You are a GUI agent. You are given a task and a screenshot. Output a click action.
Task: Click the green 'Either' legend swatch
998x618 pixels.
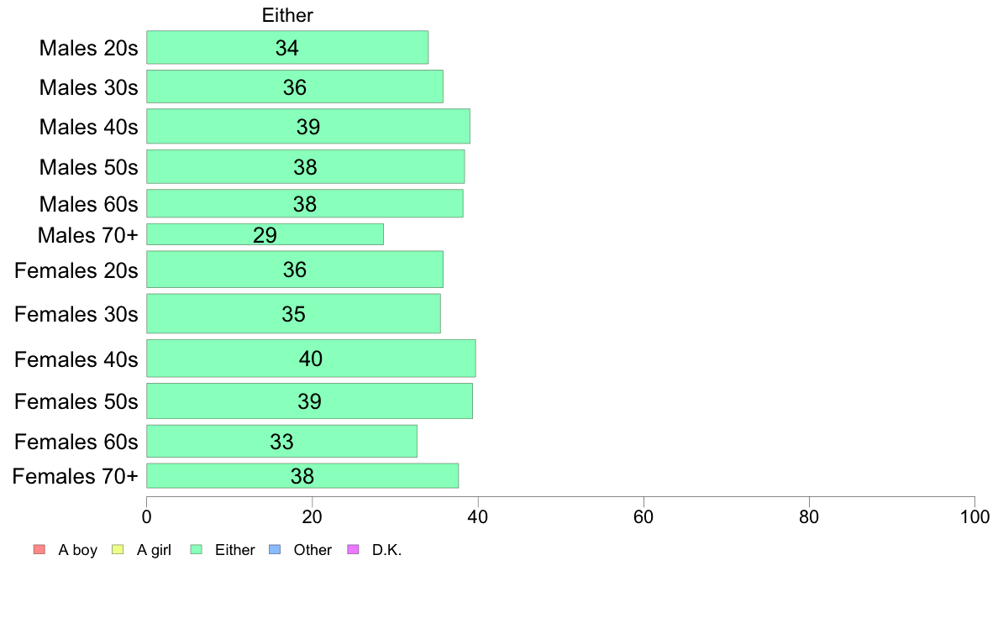(x=196, y=549)
